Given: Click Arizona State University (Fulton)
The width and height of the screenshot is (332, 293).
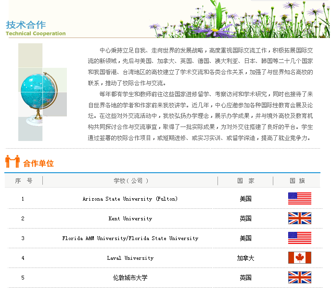Looking at the screenshot, I should point(130,199).
